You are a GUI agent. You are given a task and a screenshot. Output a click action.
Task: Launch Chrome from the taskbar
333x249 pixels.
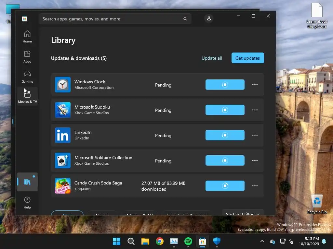pos(159,241)
